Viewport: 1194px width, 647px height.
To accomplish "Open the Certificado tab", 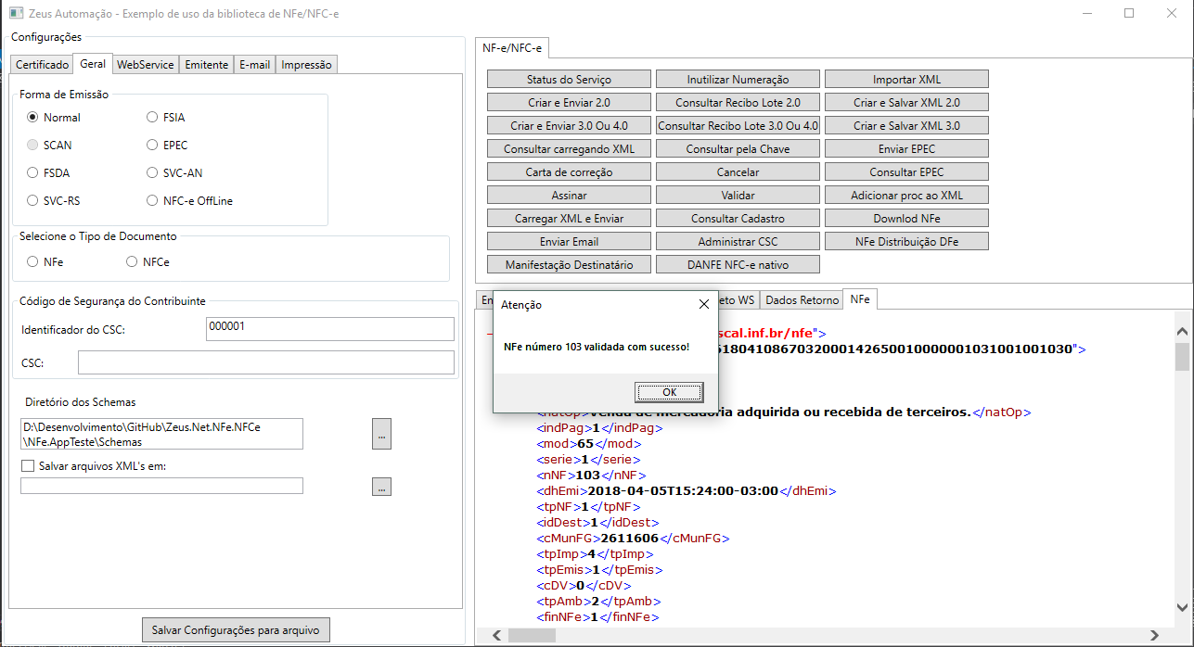I will (42, 65).
